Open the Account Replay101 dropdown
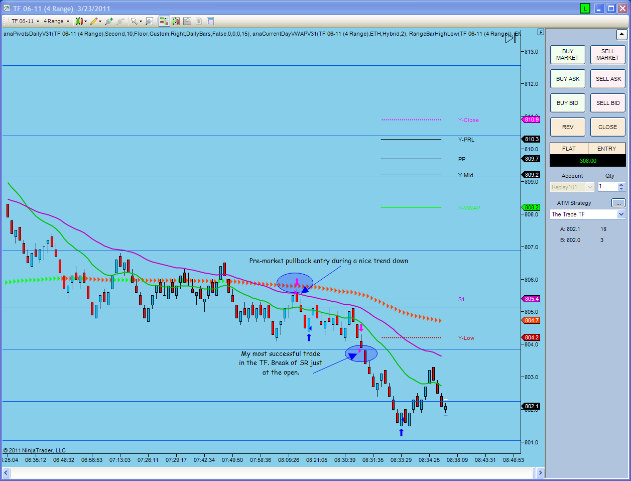631x481 pixels. click(x=572, y=187)
